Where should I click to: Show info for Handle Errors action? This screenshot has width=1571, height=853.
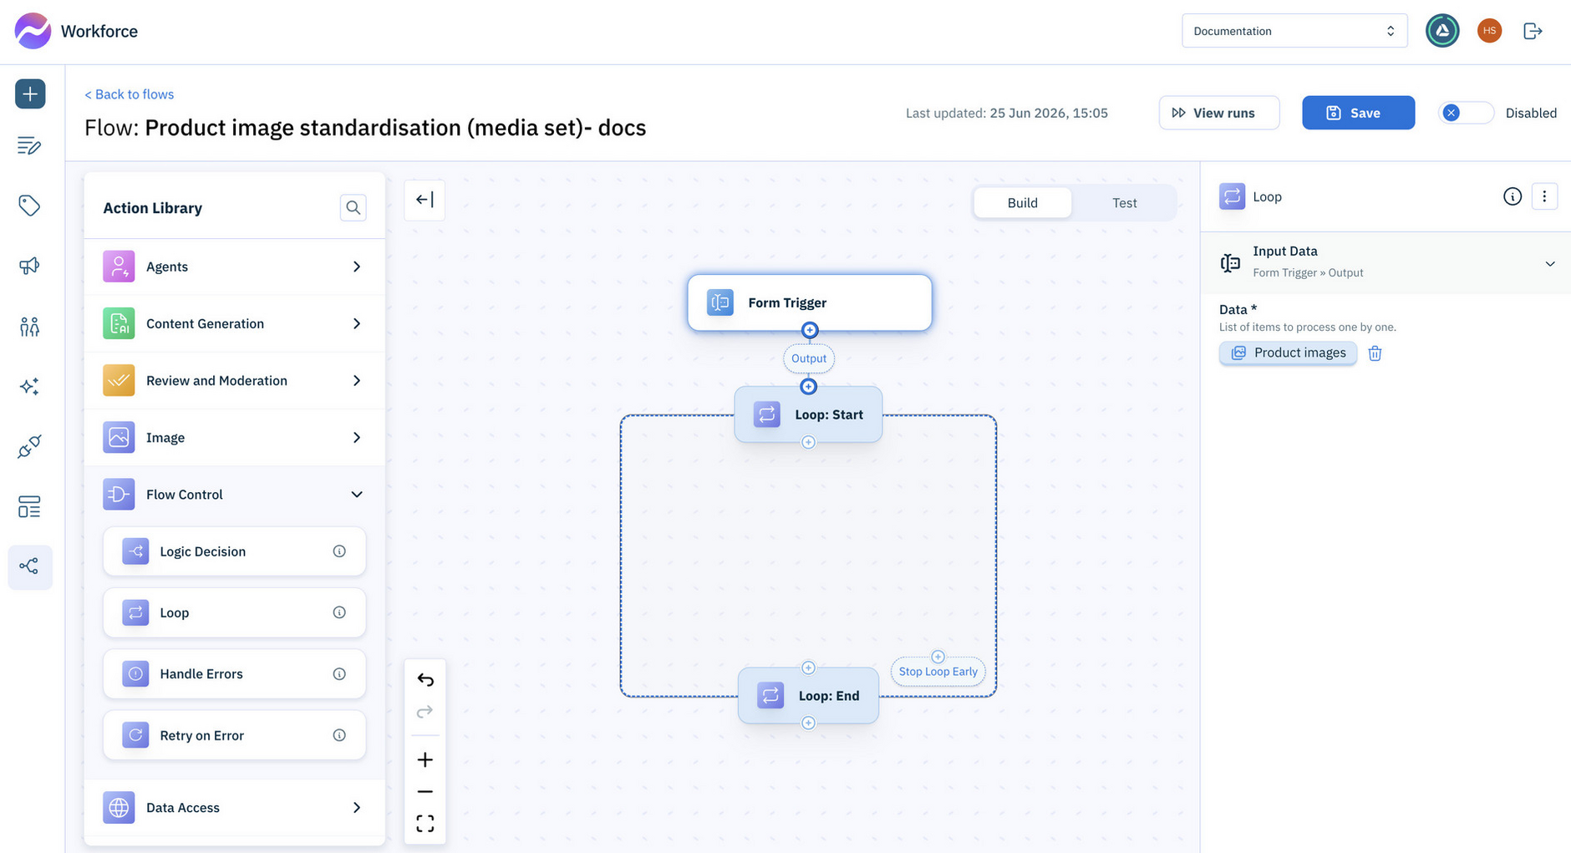[339, 674]
